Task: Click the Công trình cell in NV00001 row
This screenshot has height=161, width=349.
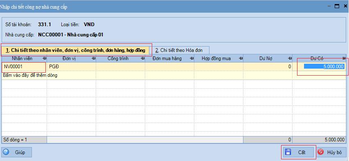Action: (x=120, y=67)
